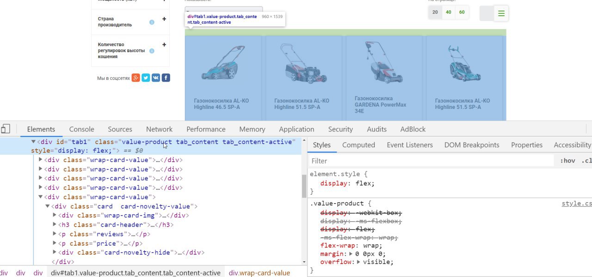Click the element.style selector text

click(x=334, y=174)
